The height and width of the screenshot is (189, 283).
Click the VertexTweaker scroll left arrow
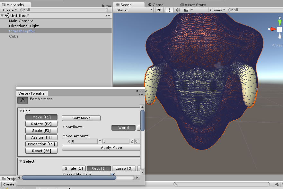pyautogui.click(x=19, y=178)
